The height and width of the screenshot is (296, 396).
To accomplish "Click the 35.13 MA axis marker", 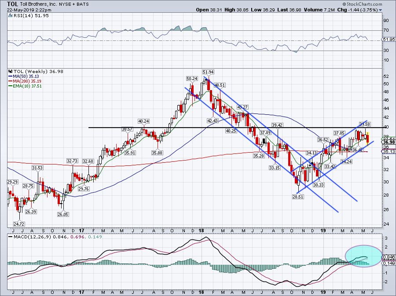I will pyautogui.click(x=389, y=151).
